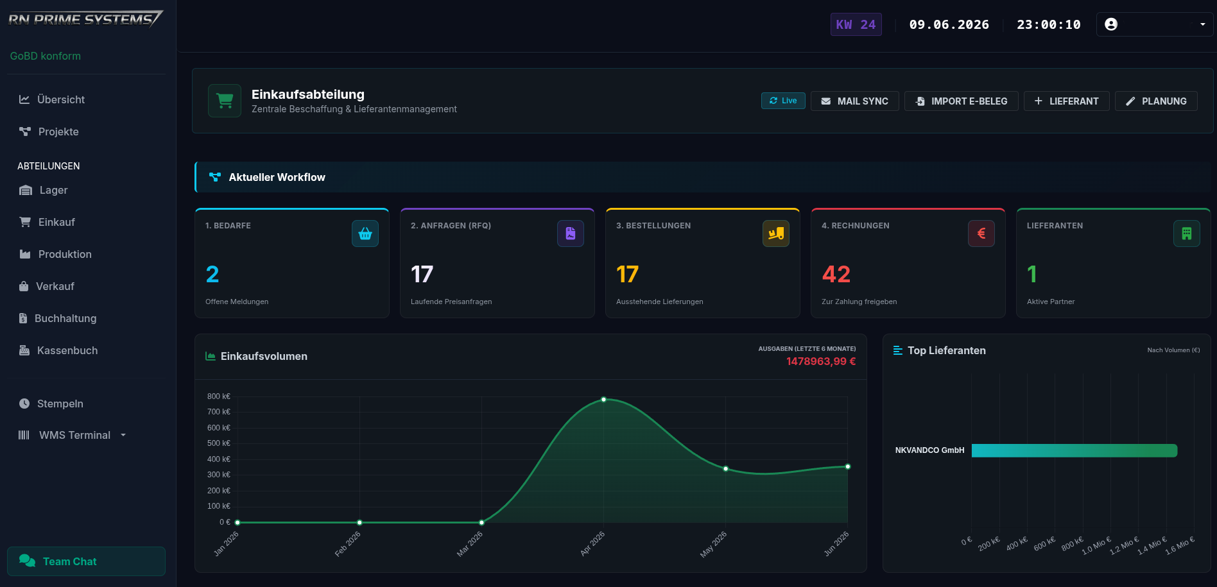Click the user avatar icon in header
The image size is (1217, 587).
[1111, 24]
